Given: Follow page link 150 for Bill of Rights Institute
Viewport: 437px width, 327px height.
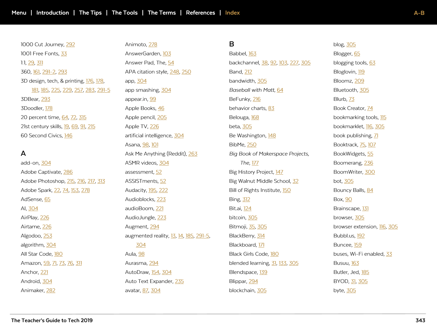Looking at the screenshot, I should [286, 190].
